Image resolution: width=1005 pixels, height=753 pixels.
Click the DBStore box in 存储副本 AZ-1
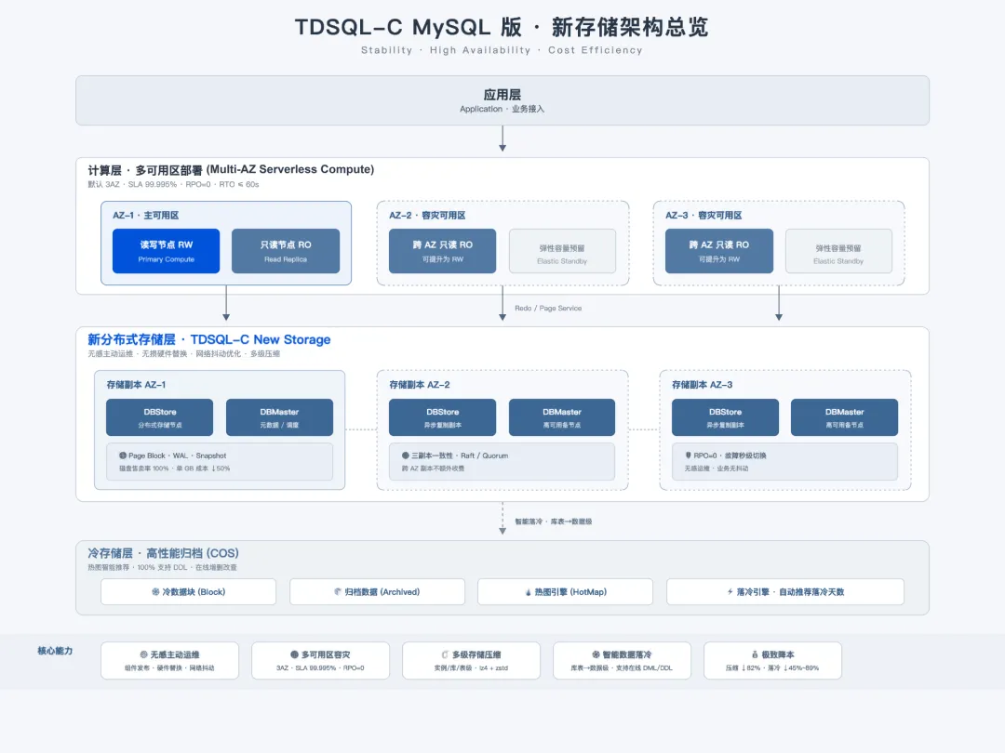pyautogui.click(x=160, y=417)
